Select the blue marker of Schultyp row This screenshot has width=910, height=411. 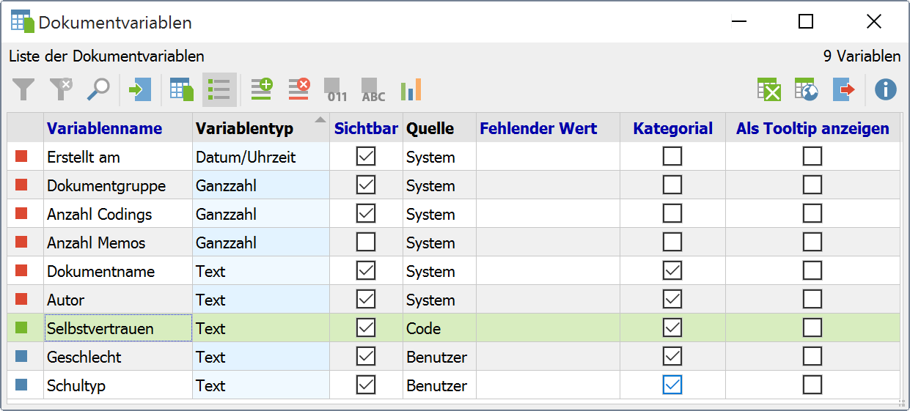(21, 385)
